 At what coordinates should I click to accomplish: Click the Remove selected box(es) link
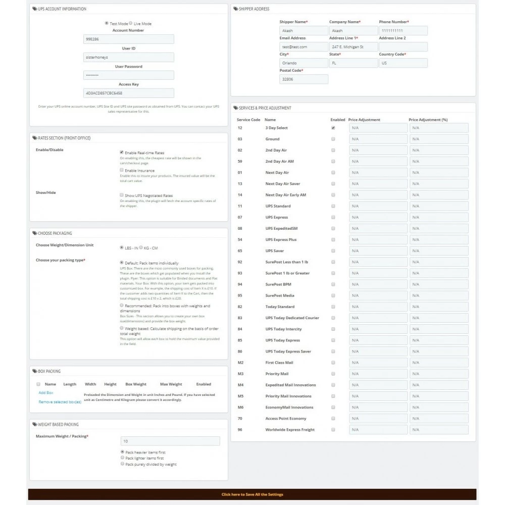(60, 402)
